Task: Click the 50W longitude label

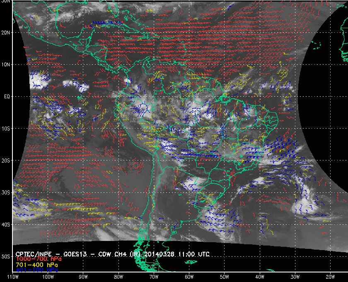Action: click(x=225, y=277)
